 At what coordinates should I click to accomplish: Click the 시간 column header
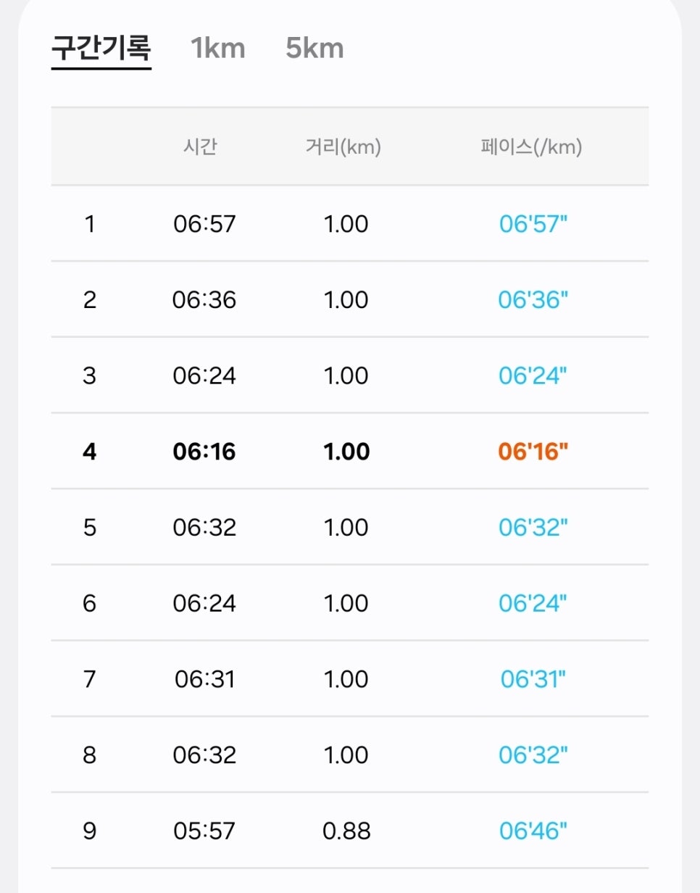point(200,147)
